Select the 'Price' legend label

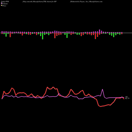pyautogui.click(x=4, y=6)
